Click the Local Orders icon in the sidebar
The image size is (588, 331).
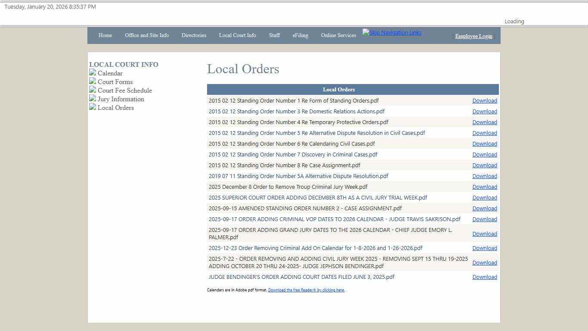(x=93, y=107)
